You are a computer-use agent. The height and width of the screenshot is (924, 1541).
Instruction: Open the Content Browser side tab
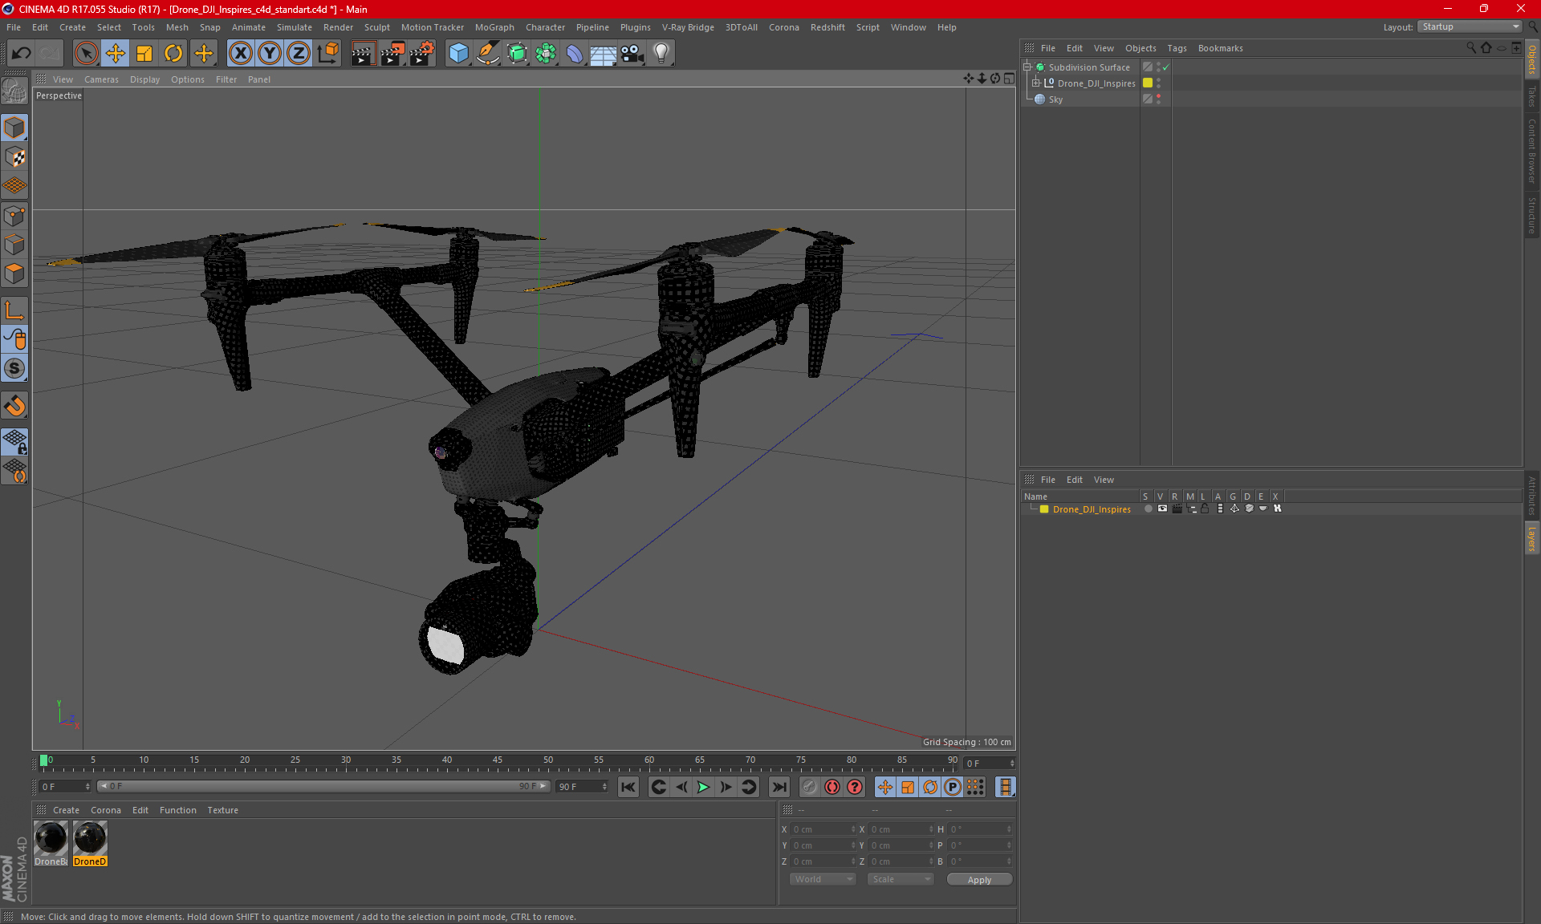pos(1531,151)
